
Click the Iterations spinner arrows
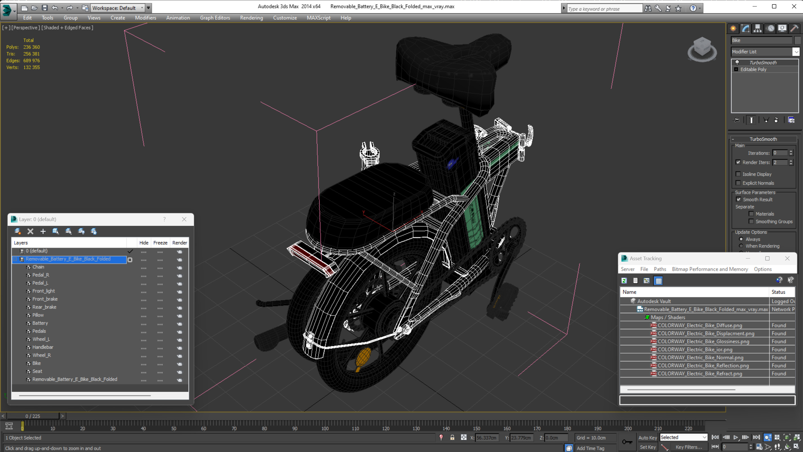tap(791, 153)
